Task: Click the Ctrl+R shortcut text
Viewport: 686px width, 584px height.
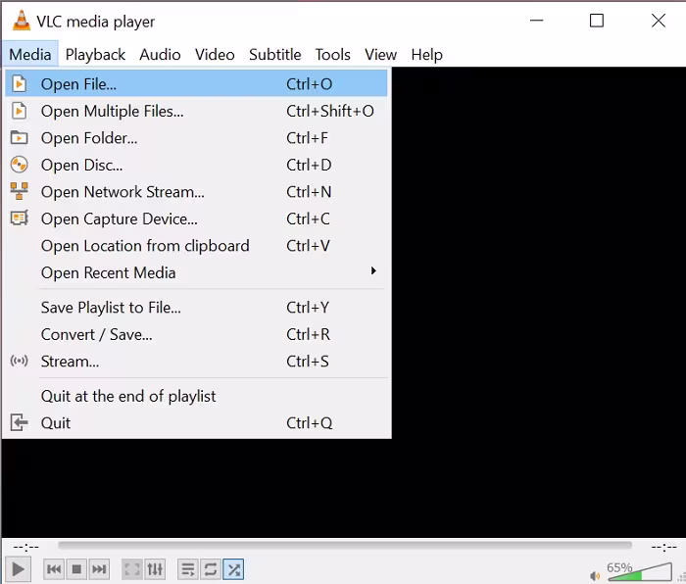Action: point(308,335)
